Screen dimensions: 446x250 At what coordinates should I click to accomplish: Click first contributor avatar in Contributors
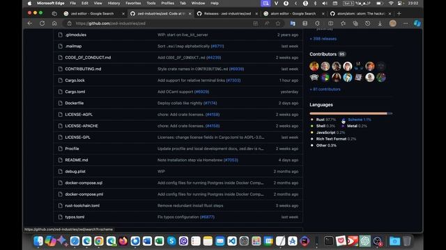click(314, 66)
